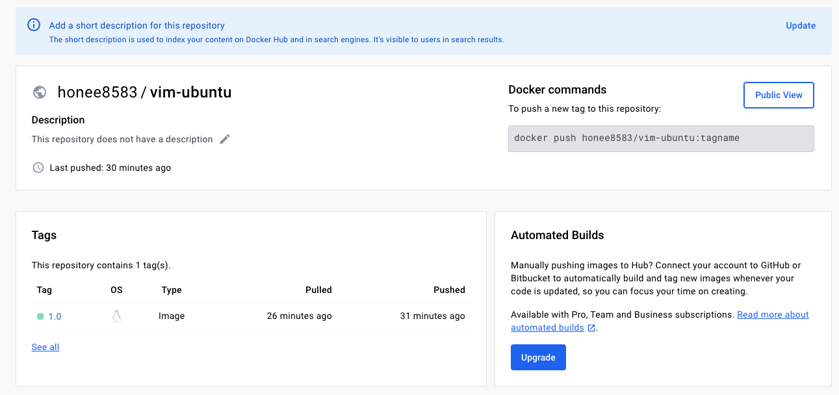The image size is (839, 395).
Task: Click the external link icon after automated builds
Action: point(591,328)
